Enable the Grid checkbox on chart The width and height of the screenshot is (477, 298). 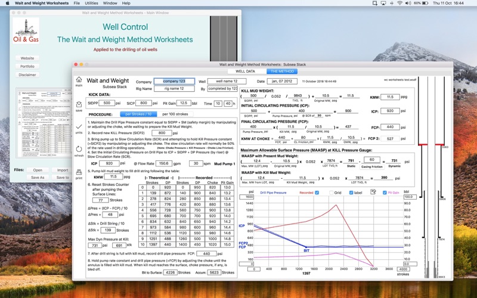[332, 193]
